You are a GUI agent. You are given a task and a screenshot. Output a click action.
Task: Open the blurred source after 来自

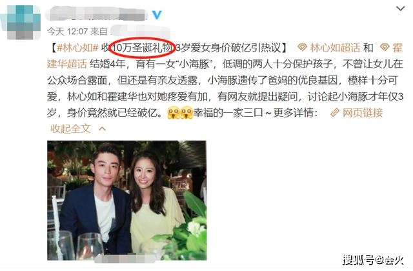coord(140,32)
